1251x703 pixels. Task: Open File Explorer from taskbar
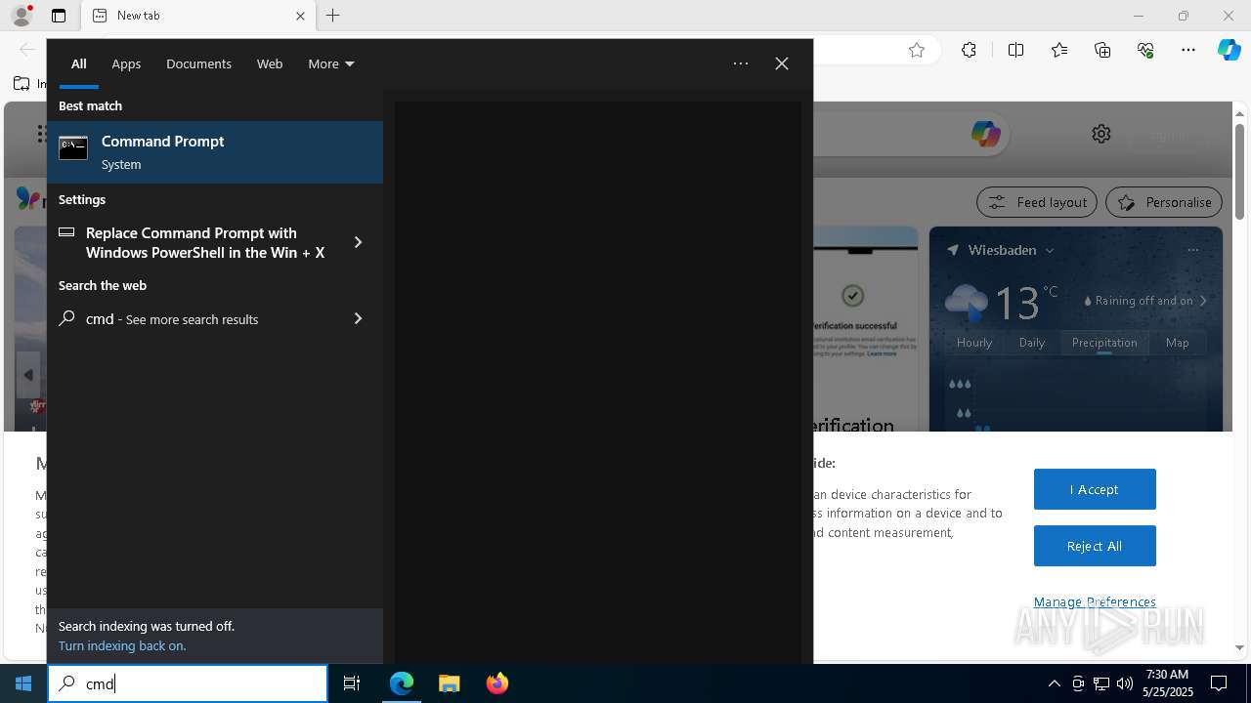pos(450,683)
